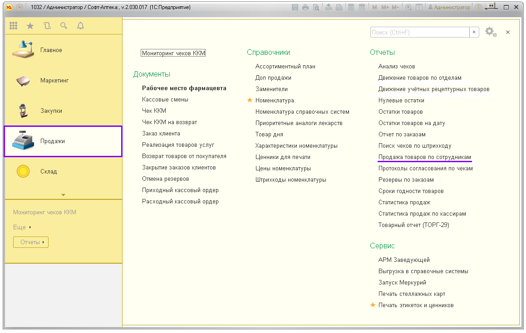526x333 pixels.
Task: Click the zoom scale icon in title bar
Action: (408, 7)
